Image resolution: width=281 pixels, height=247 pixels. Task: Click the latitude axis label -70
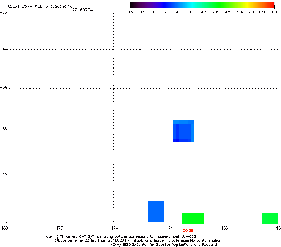tap(3, 223)
